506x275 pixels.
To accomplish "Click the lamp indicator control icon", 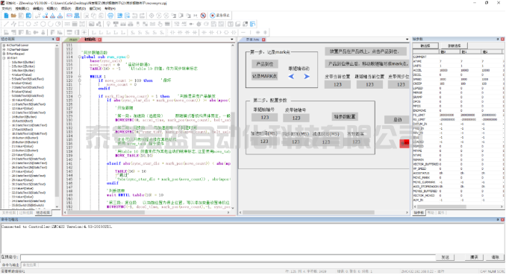I will coord(108,24).
